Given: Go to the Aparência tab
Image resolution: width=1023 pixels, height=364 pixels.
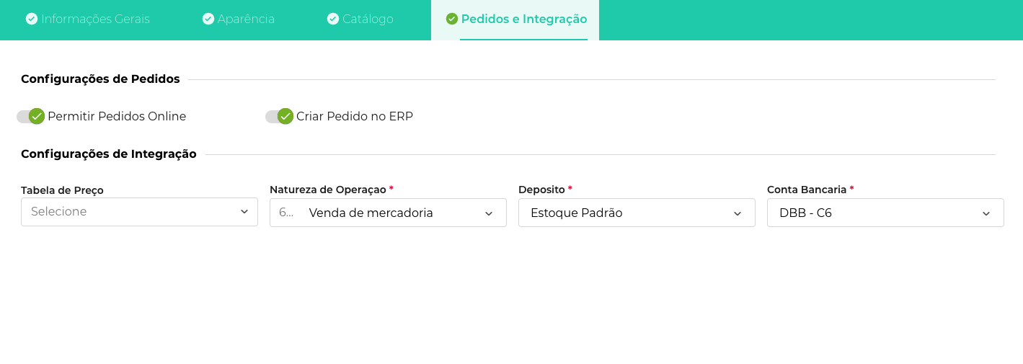Looking at the screenshot, I should point(247,19).
